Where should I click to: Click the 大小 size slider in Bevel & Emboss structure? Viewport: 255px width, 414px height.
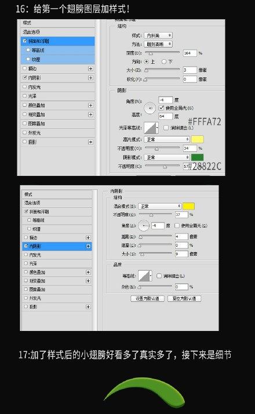pyautogui.click(x=162, y=70)
